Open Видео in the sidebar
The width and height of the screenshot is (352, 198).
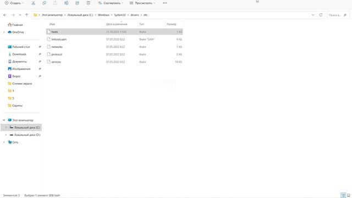[x=14, y=76]
